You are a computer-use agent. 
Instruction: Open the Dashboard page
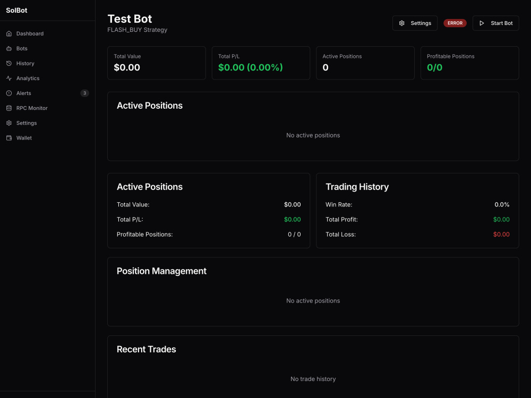coord(47,33)
